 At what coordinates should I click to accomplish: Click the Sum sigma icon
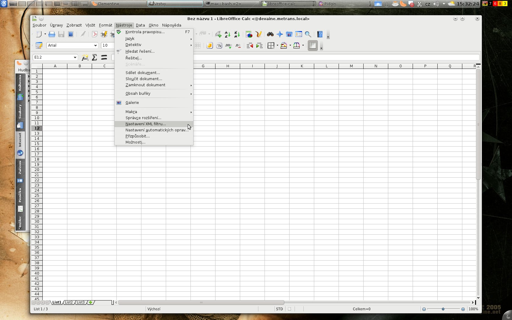pos(94,57)
